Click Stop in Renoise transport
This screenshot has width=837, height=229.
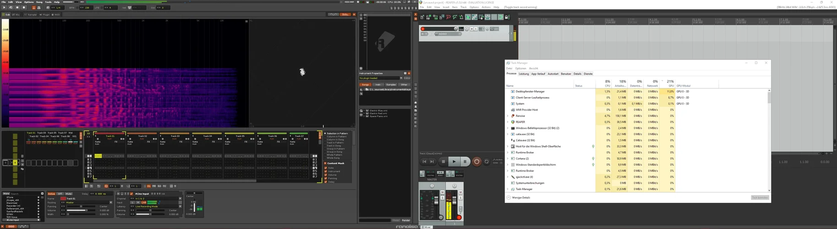click(x=17, y=7)
